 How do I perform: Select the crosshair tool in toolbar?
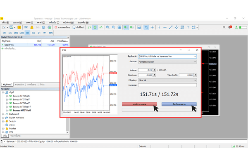[x=153, y=27]
